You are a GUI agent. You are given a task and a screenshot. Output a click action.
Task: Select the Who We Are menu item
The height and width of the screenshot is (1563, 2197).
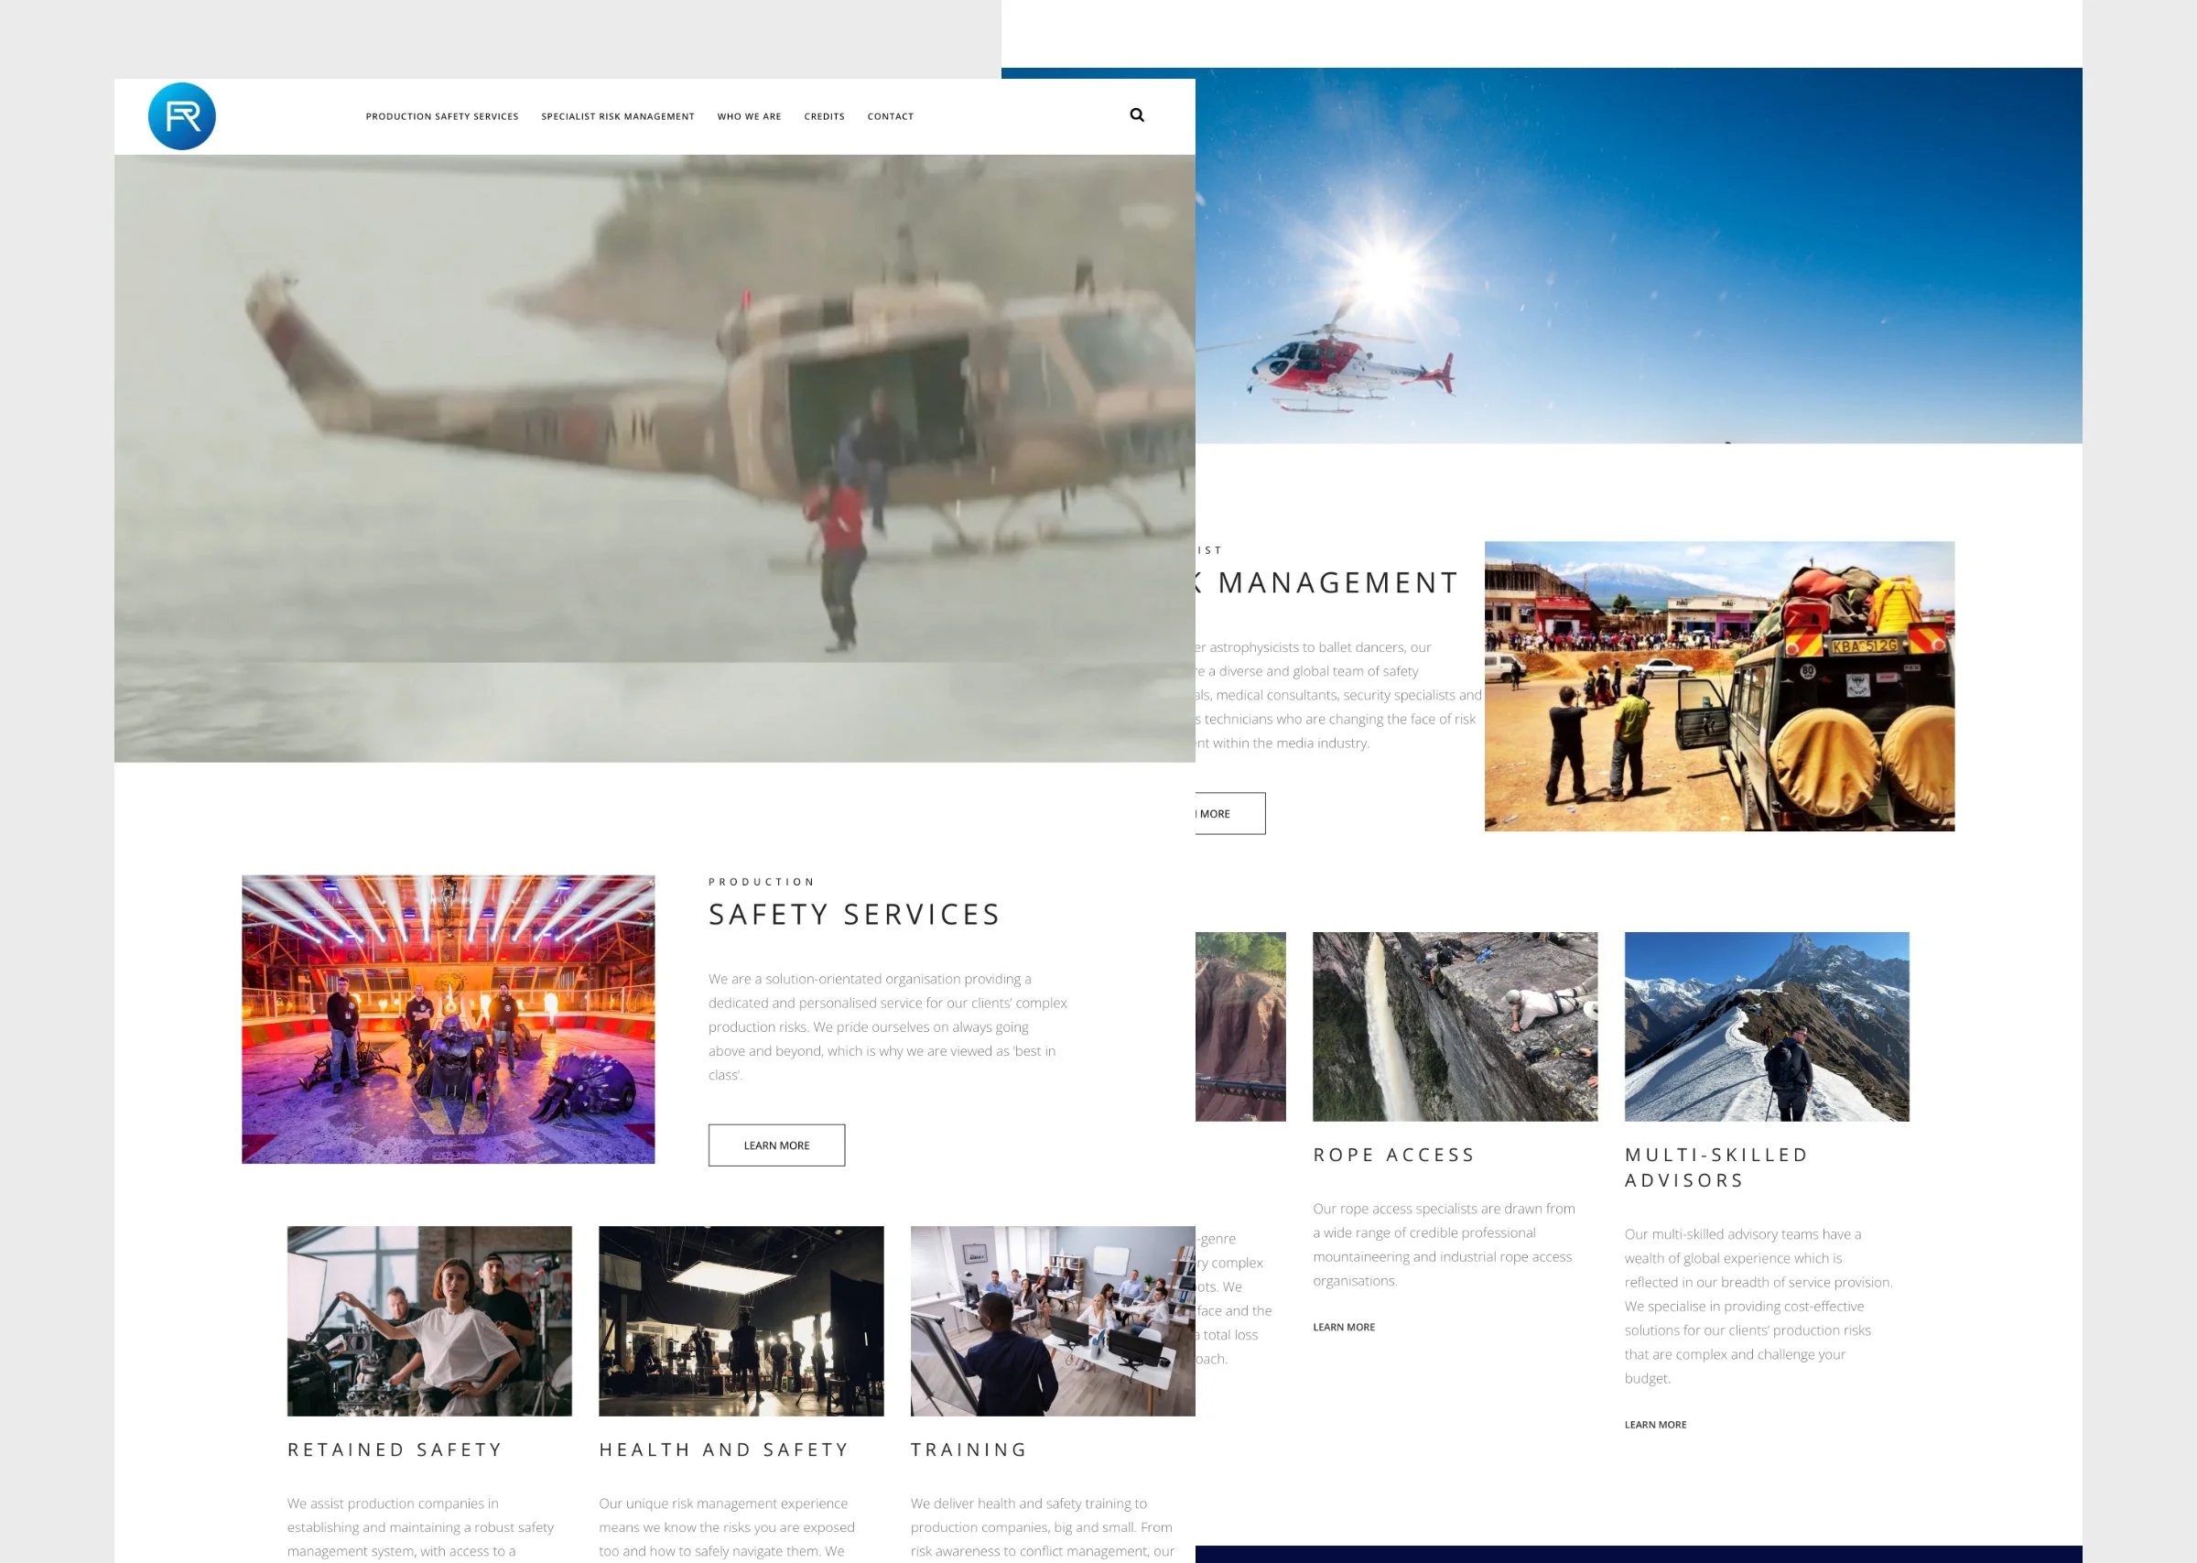(x=750, y=116)
